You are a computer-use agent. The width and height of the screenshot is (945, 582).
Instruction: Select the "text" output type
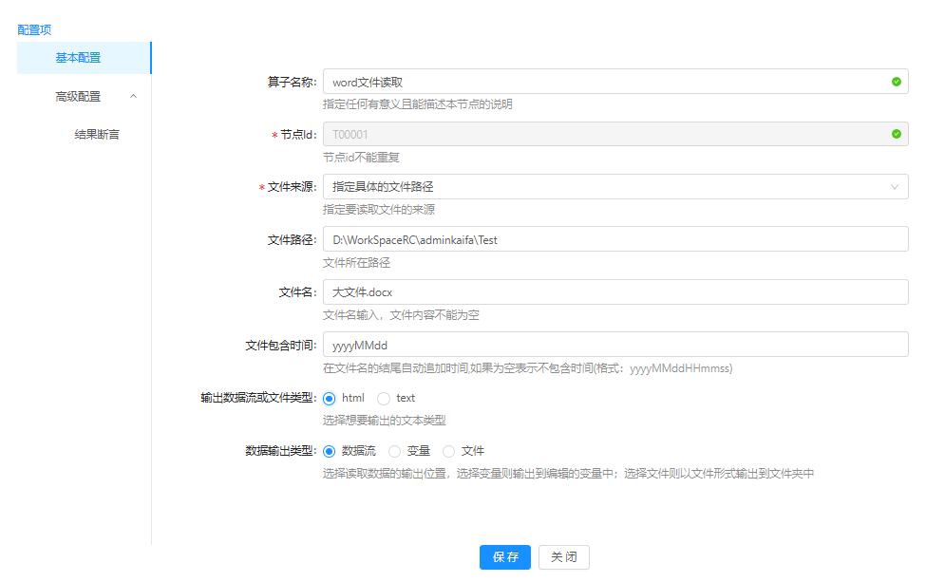pyautogui.click(x=384, y=398)
